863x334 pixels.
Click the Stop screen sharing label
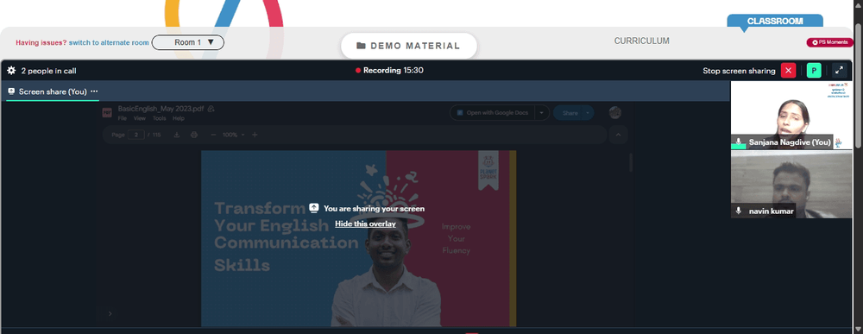tap(739, 71)
